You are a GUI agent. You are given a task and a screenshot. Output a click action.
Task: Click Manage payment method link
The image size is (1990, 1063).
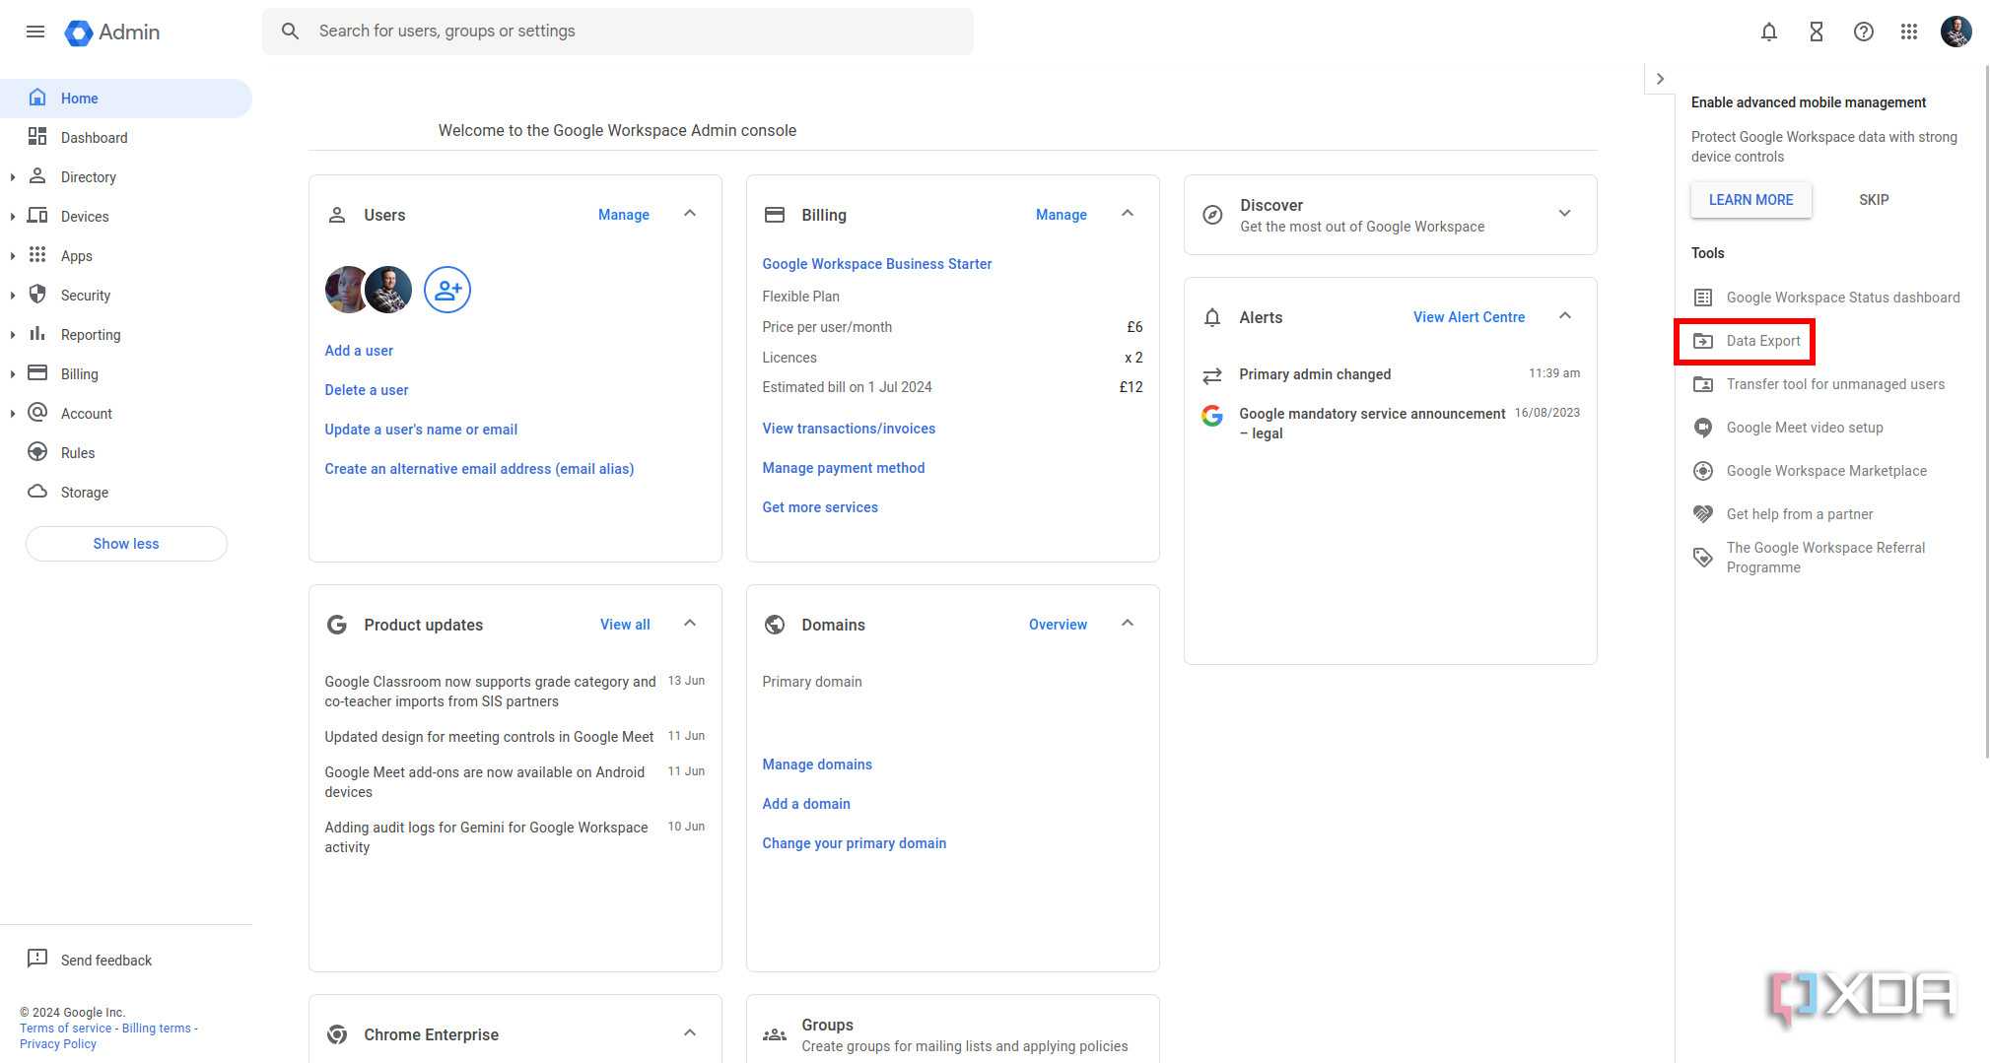pyautogui.click(x=844, y=468)
